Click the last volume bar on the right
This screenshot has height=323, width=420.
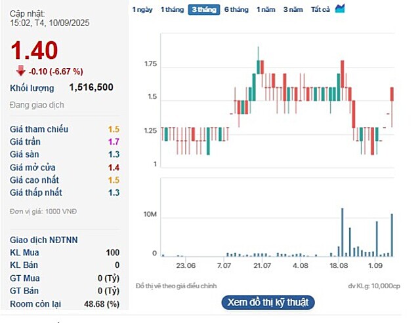[392, 235]
